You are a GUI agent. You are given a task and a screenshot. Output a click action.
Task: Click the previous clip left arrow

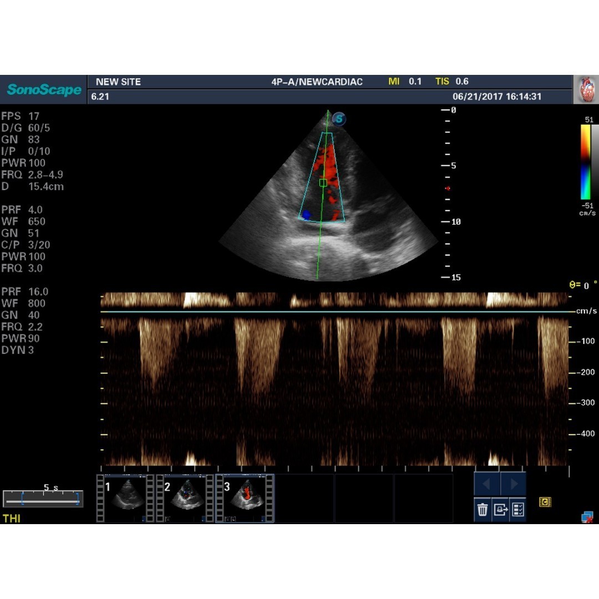[x=487, y=484]
